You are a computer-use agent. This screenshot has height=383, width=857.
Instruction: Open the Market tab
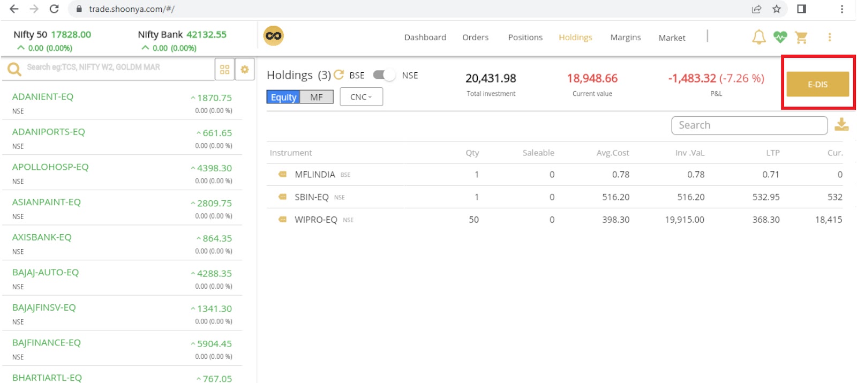click(672, 37)
